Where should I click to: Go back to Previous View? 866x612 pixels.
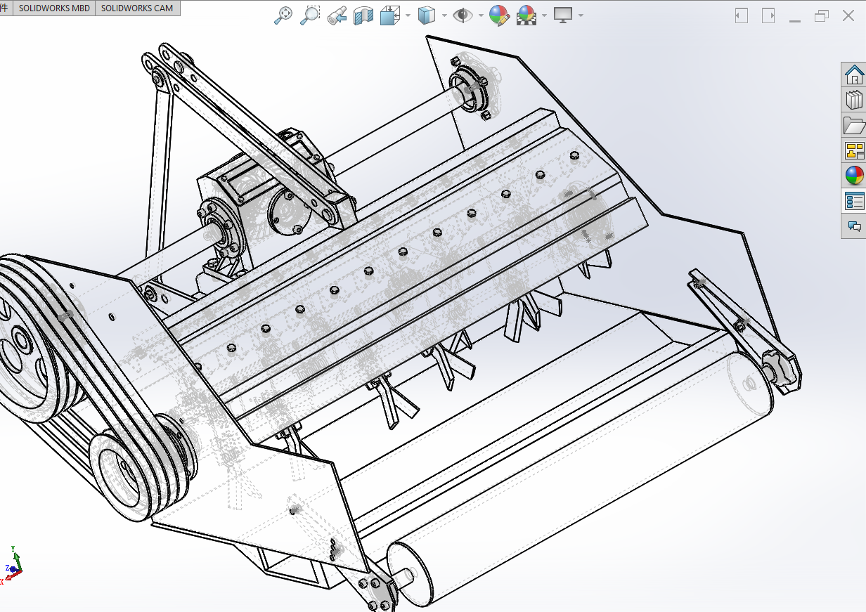click(x=337, y=15)
